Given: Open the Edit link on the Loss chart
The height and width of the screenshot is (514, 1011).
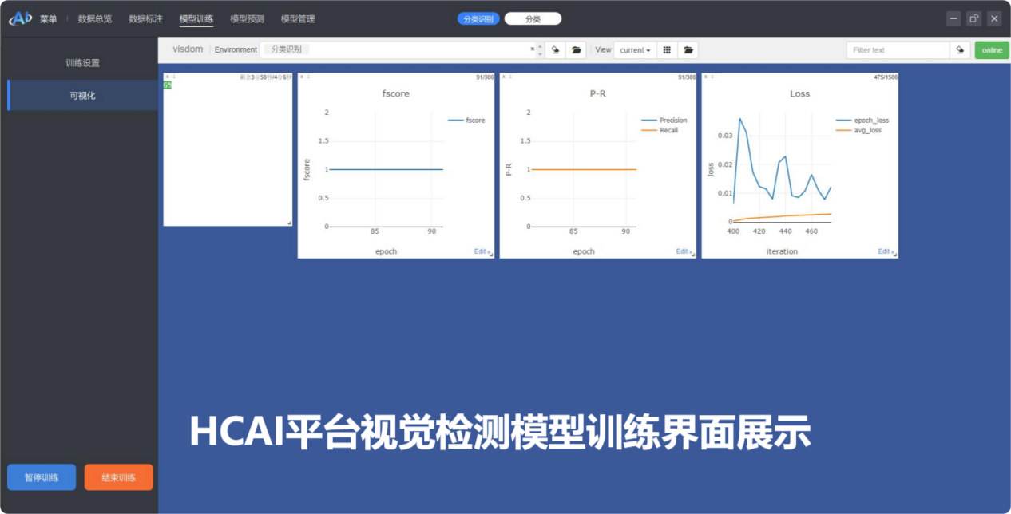Looking at the screenshot, I should point(884,251).
